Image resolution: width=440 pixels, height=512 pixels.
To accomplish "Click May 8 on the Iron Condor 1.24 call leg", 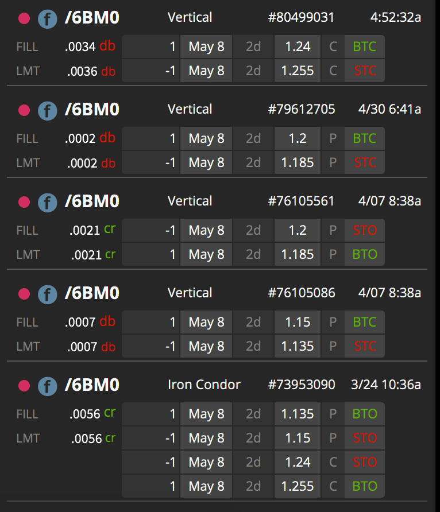I will coord(206,462).
